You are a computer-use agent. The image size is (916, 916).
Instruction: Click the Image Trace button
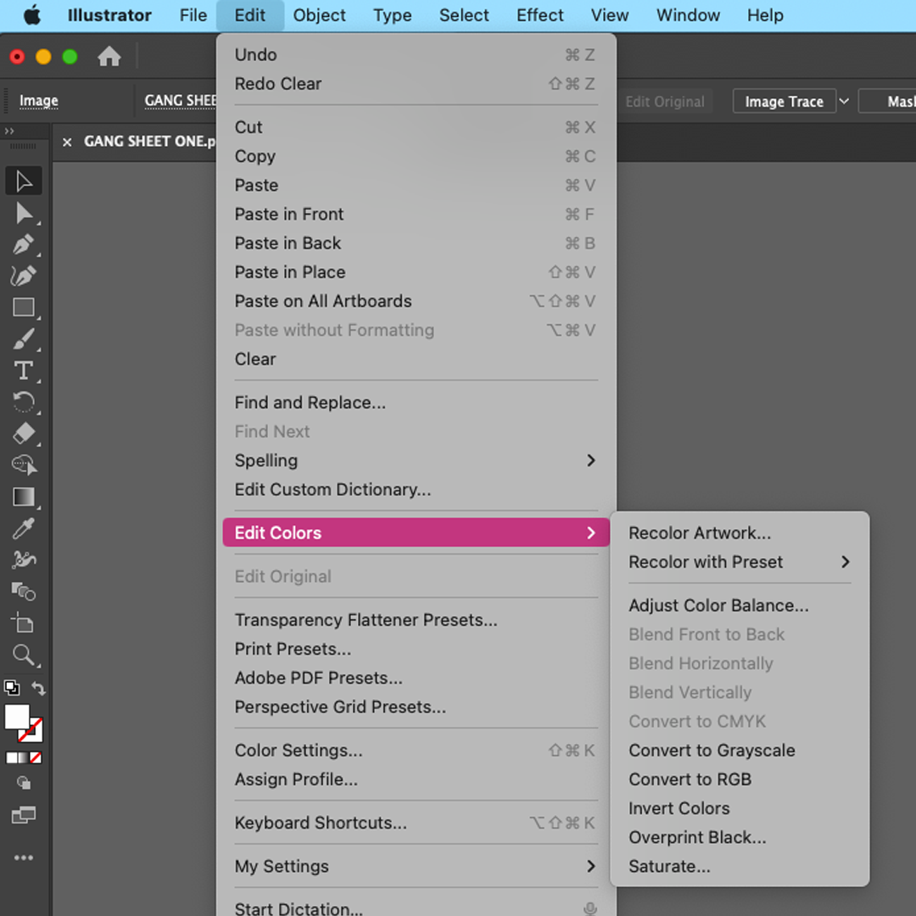[x=784, y=102]
